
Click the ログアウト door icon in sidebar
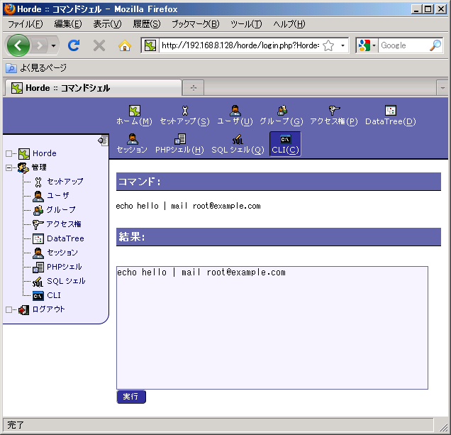pyautogui.click(x=24, y=310)
